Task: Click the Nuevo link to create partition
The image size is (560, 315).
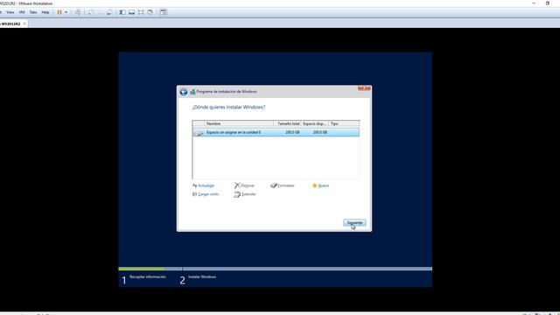Action: tap(320, 185)
